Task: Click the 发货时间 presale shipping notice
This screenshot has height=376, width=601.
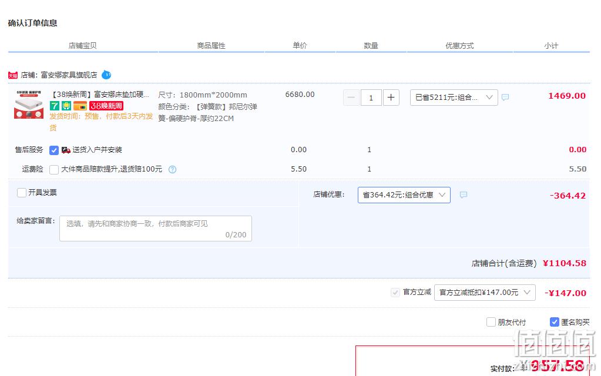Action: point(101,122)
